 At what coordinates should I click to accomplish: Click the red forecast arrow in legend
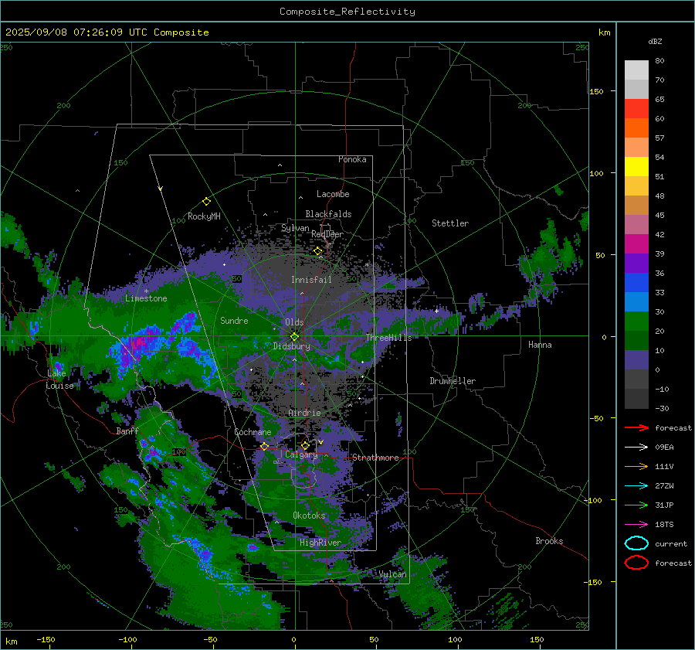pos(636,427)
